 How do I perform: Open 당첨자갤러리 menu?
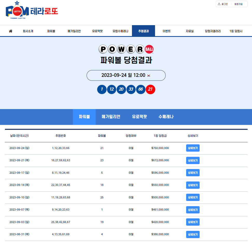coord(213,31)
